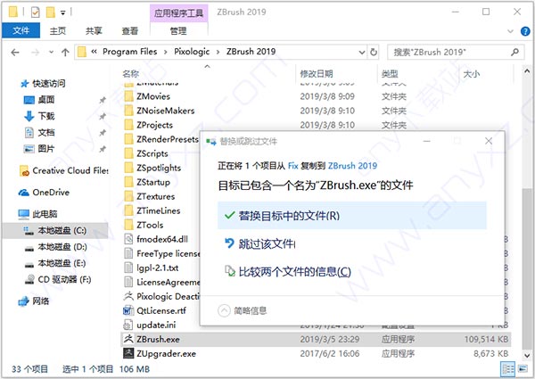Select the 应用程序工具 contextual tab
The image size is (535, 379).
click(178, 13)
